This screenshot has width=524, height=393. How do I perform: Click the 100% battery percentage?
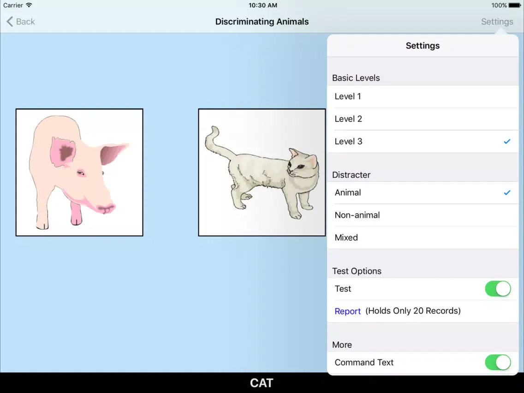pyautogui.click(x=499, y=6)
